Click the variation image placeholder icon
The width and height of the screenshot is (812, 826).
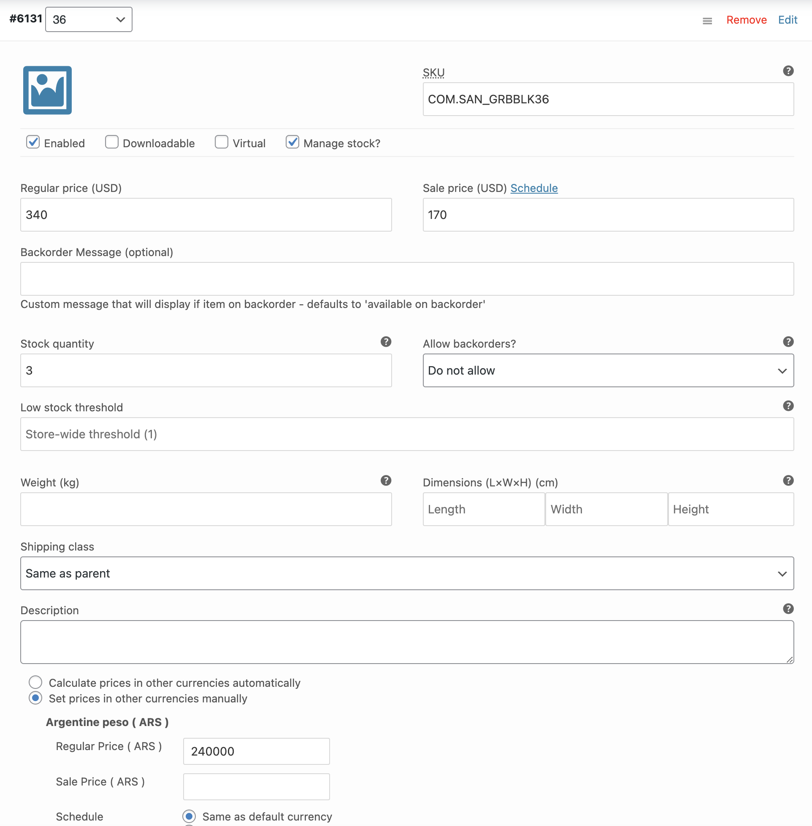pyautogui.click(x=47, y=90)
